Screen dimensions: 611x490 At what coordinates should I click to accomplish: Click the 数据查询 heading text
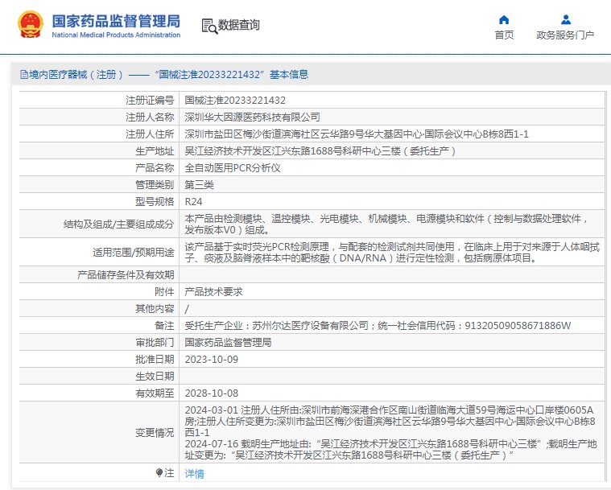click(238, 25)
